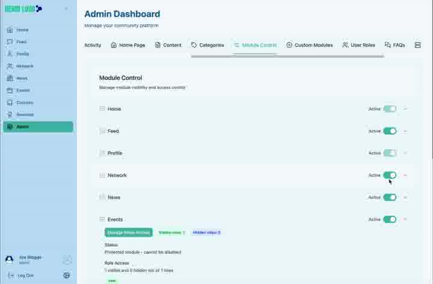Click the Hidden roles: 0 badge

point(206,233)
